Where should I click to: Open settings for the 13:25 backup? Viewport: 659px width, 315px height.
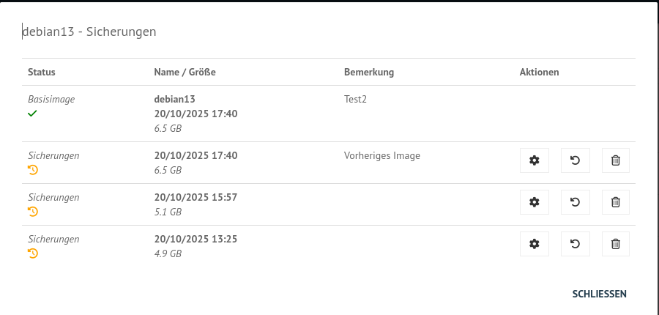534,244
